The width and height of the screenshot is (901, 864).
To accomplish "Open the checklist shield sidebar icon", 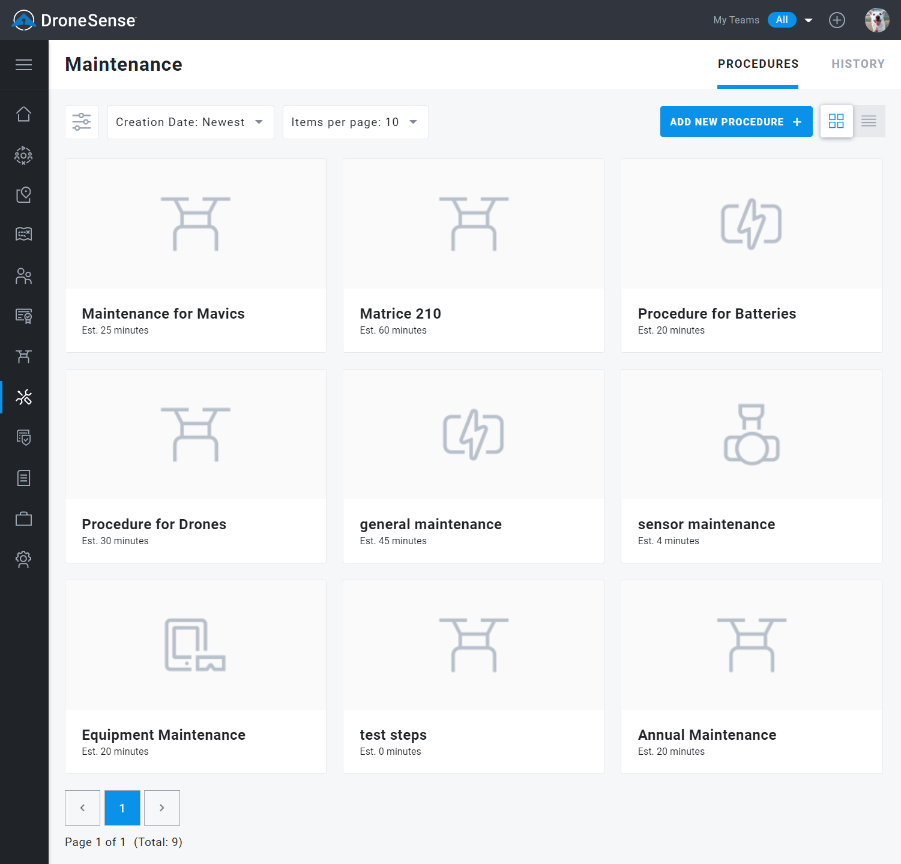I will (23, 437).
